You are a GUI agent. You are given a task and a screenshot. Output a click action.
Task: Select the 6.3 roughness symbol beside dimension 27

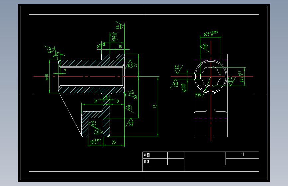point(130,65)
